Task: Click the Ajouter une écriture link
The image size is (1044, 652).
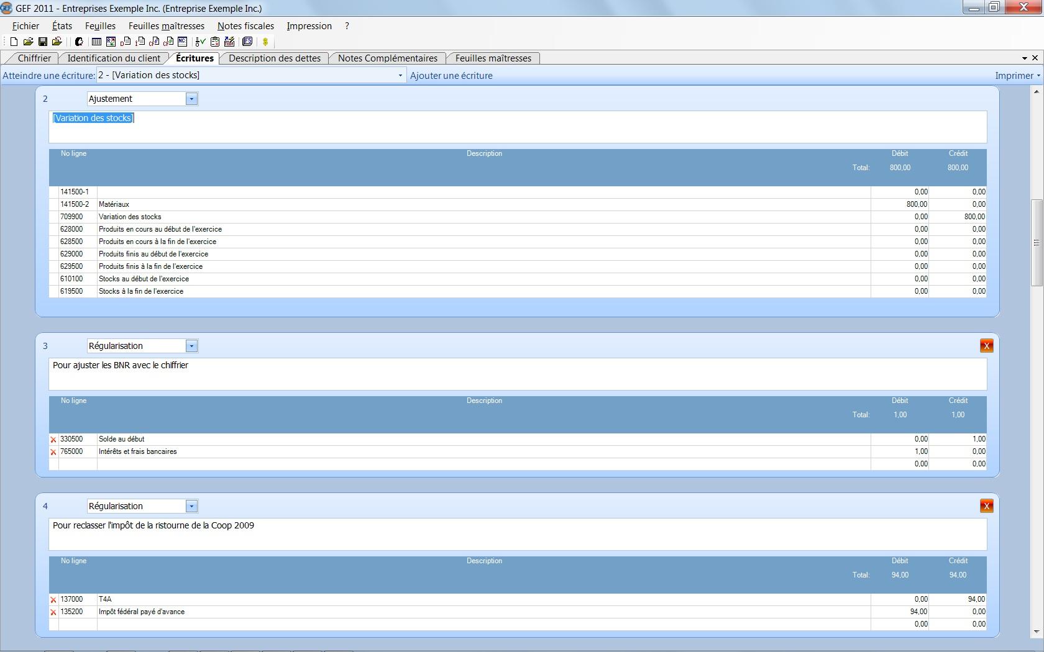Action: coord(451,76)
